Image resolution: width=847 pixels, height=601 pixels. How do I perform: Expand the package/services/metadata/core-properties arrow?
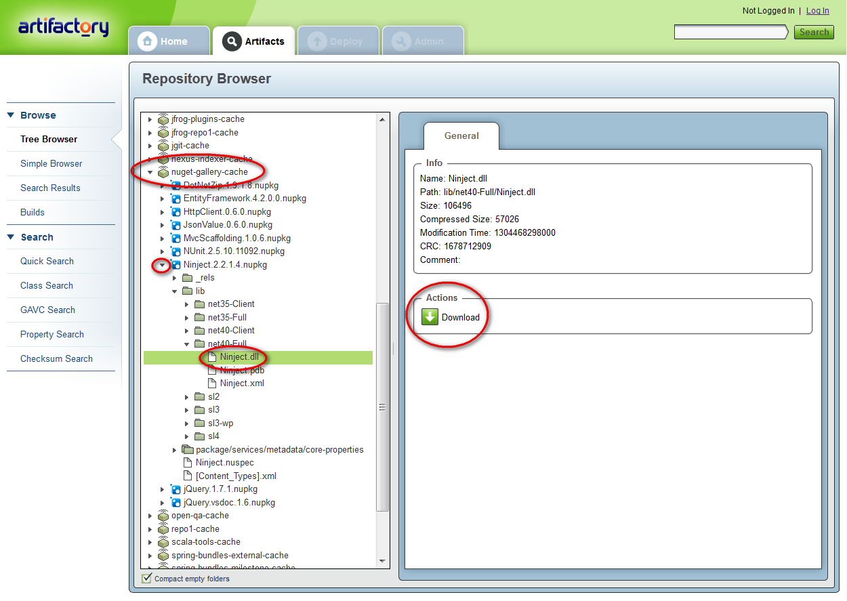175,450
